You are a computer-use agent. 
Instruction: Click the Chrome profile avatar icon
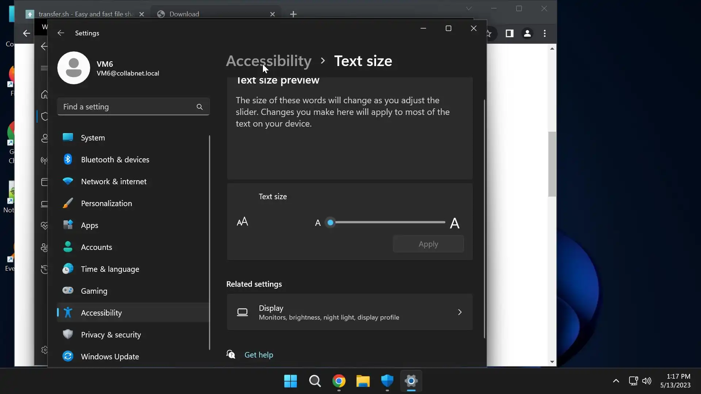click(527, 34)
